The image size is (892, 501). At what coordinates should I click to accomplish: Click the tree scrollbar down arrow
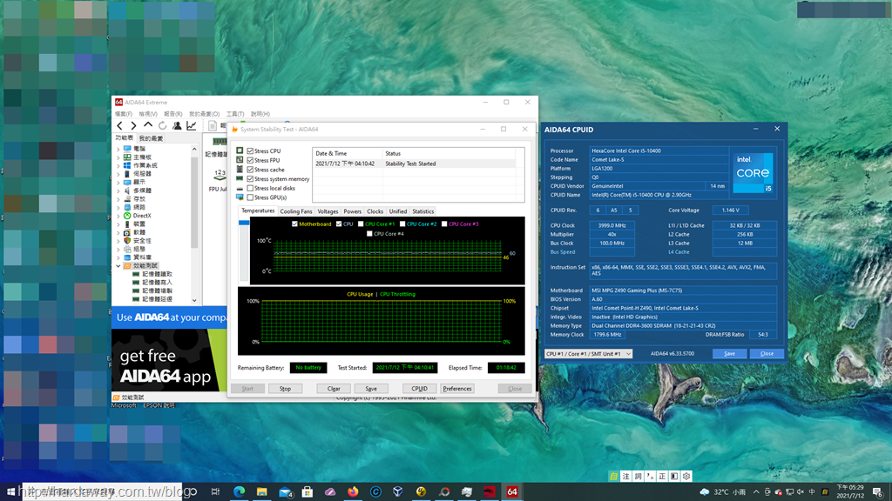(194, 300)
